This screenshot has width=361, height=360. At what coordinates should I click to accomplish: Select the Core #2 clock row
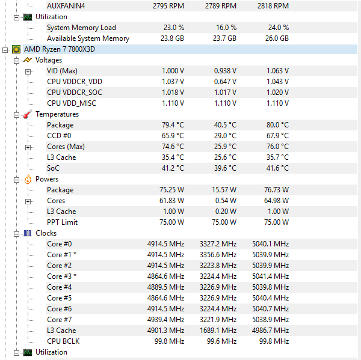coord(202,266)
